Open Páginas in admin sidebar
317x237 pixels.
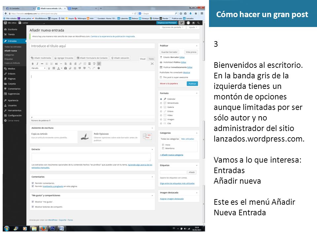coord(12,79)
